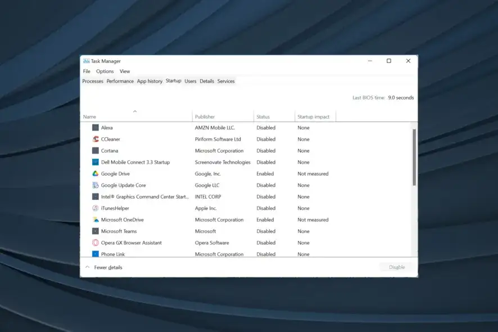The image size is (498, 332).
Task: Click the Opera GX Browser Assistant icon
Action: [96, 243]
